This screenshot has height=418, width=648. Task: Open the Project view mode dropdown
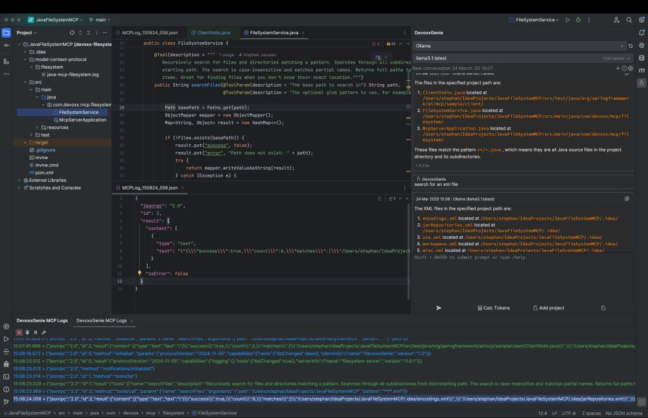pyautogui.click(x=27, y=32)
